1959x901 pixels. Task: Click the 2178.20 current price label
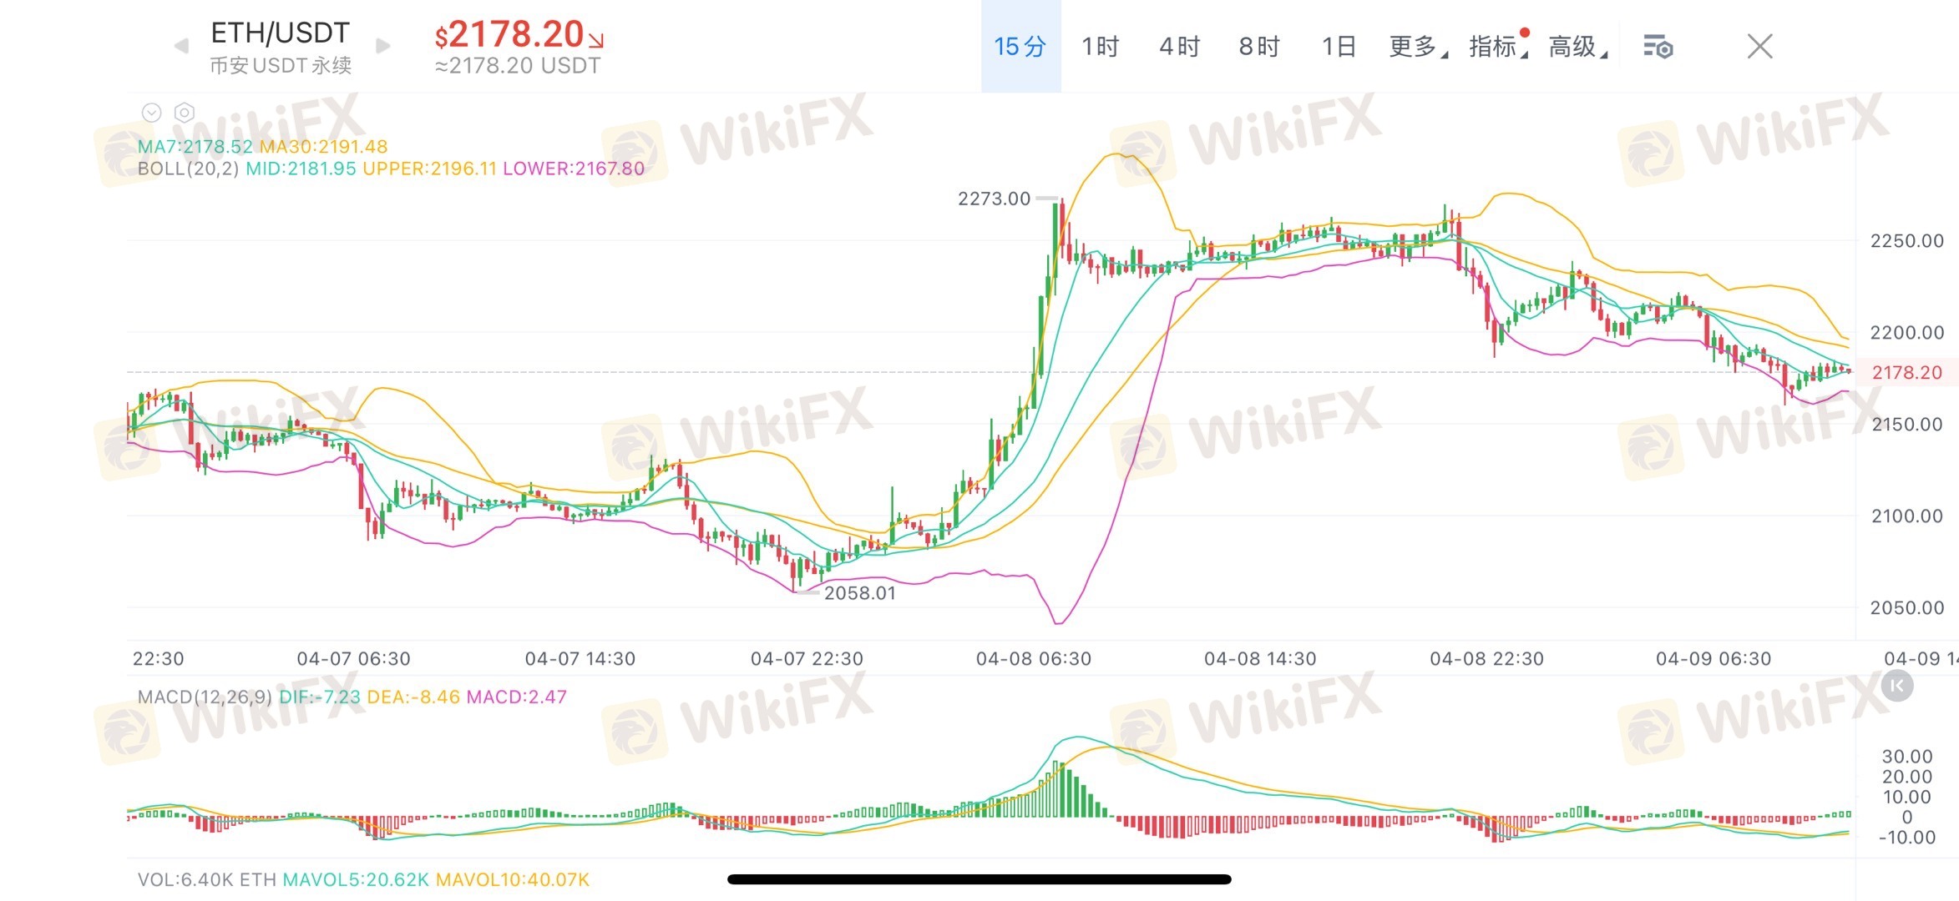pos(1906,372)
